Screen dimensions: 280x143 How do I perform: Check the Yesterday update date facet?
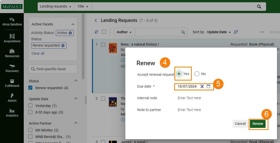[x=30, y=106]
